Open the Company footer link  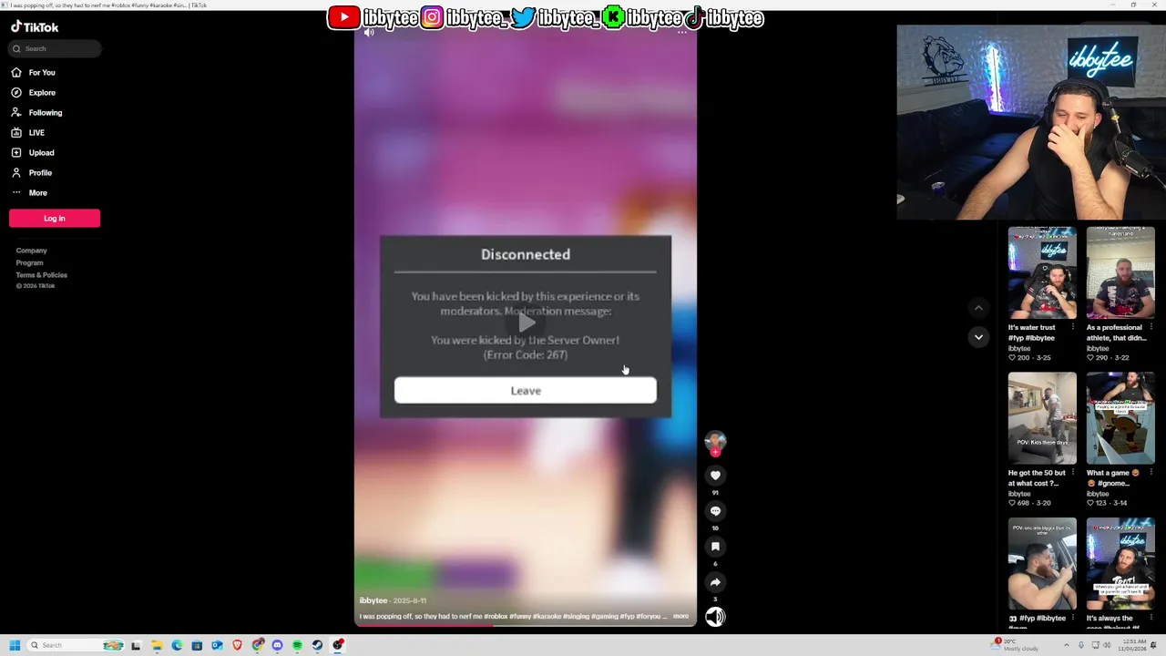pyautogui.click(x=31, y=251)
